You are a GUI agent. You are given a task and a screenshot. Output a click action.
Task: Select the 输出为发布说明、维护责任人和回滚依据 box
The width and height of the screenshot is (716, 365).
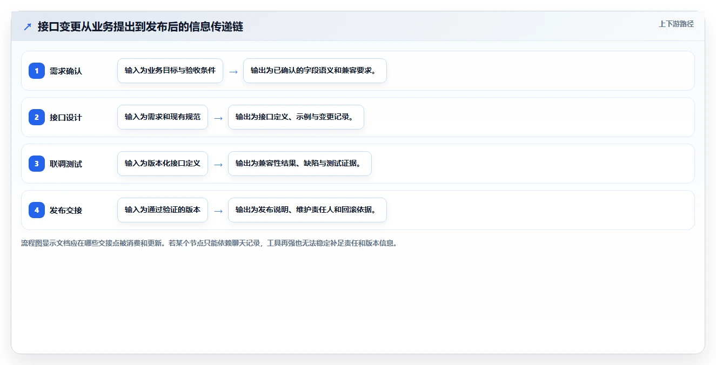pos(307,210)
